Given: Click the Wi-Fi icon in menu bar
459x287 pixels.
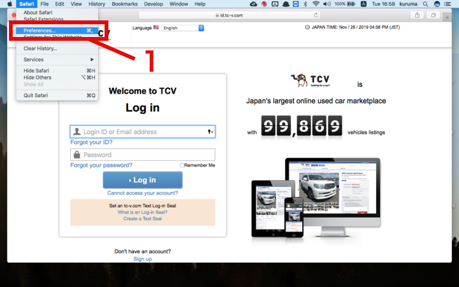Looking at the screenshot, I should 315,4.
